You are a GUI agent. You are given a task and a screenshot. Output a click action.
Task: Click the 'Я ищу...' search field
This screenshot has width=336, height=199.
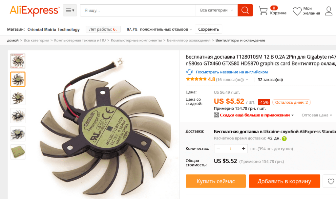[x=138, y=10]
